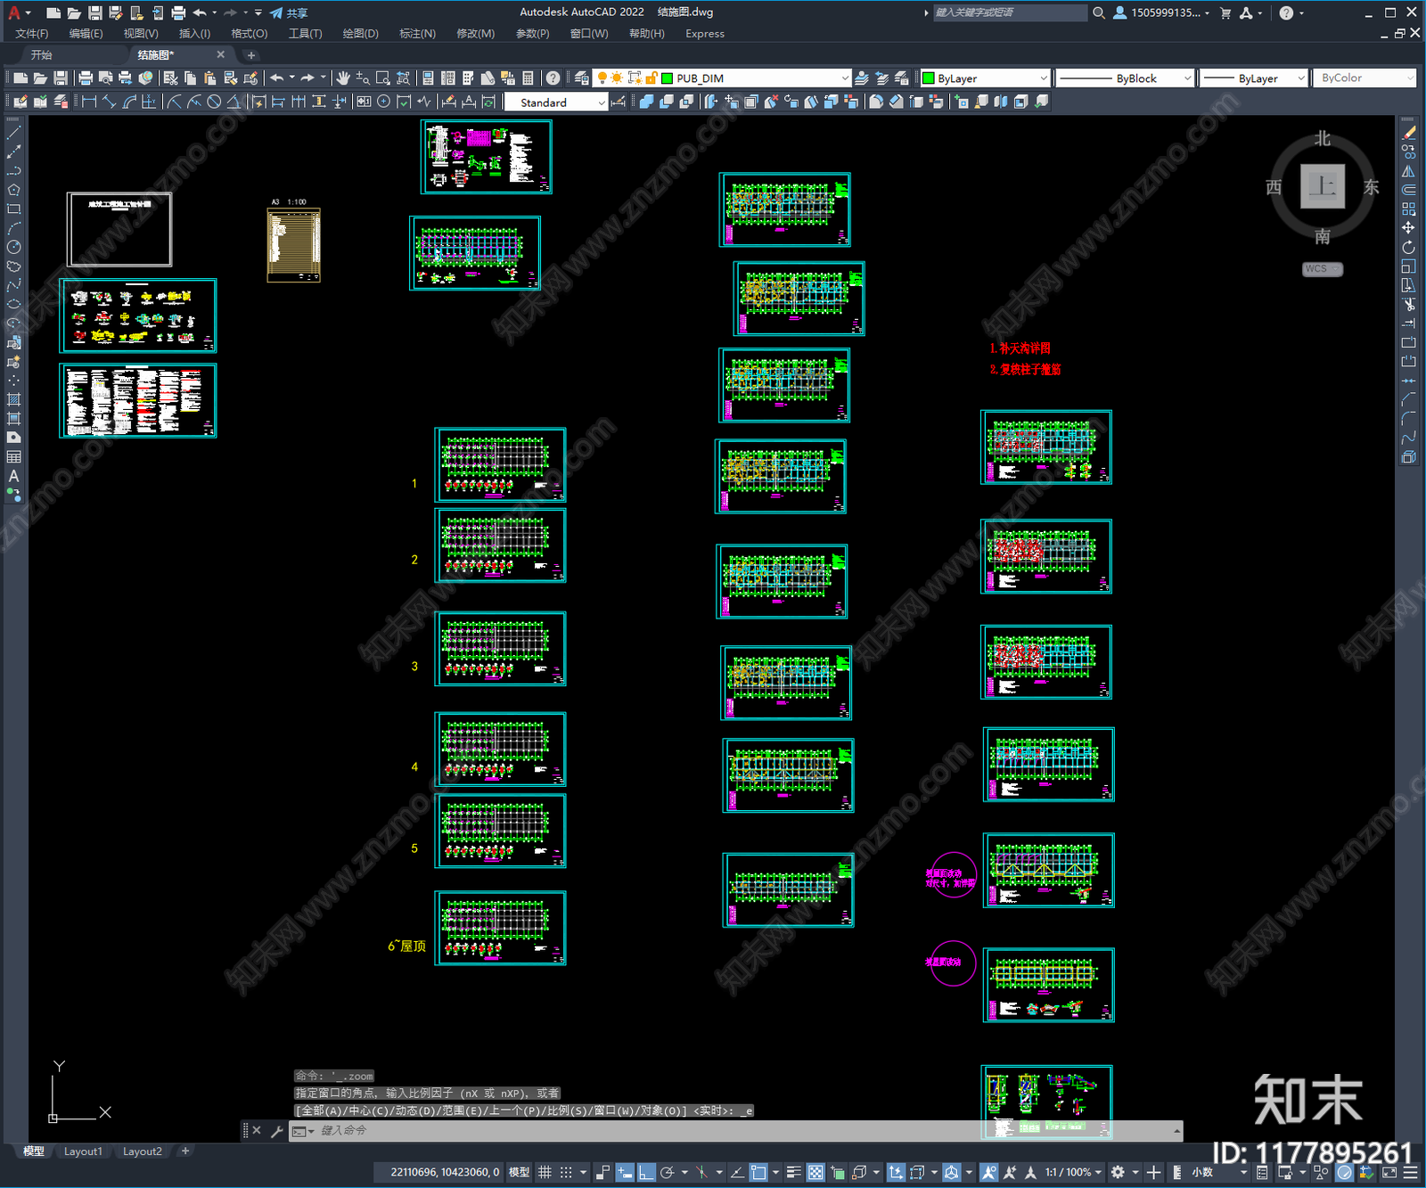Screen dimensions: 1426x1188
Task: Click the Undo arrow in title bar
Action: (200, 12)
